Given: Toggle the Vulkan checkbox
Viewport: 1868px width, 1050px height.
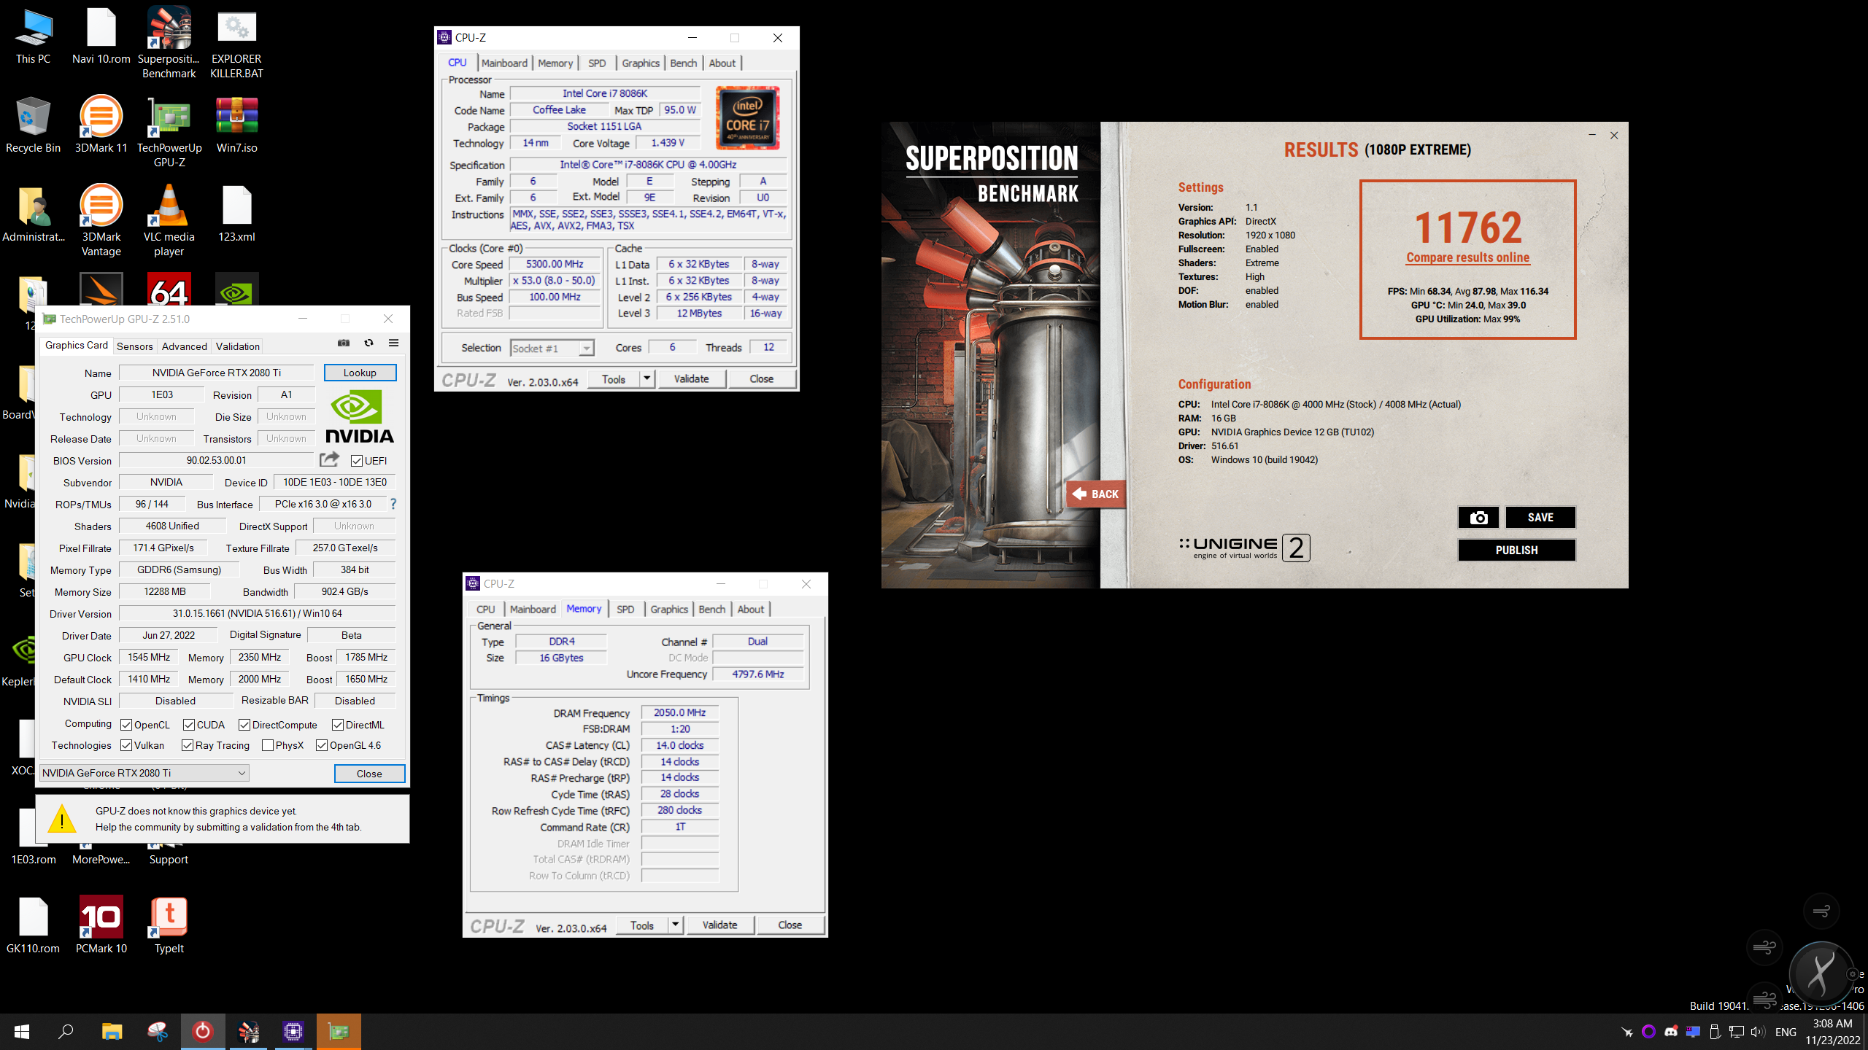Looking at the screenshot, I should click(126, 745).
